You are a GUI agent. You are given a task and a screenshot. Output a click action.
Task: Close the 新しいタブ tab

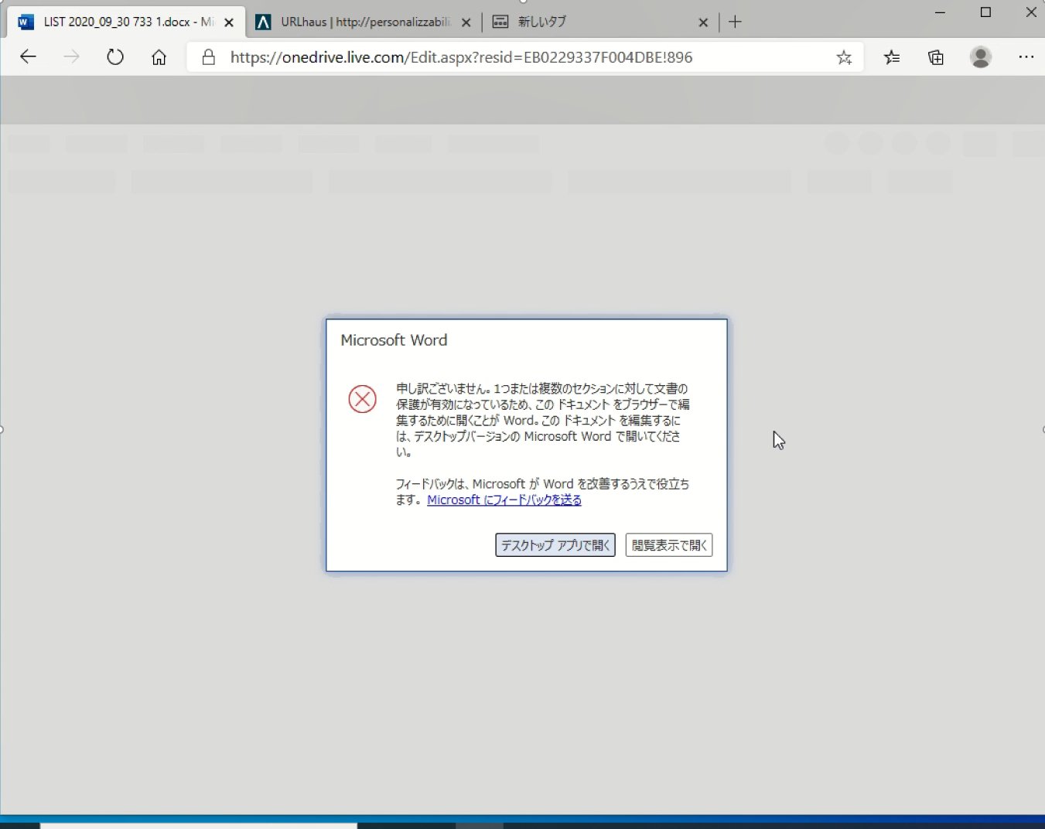(x=703, y=22)
